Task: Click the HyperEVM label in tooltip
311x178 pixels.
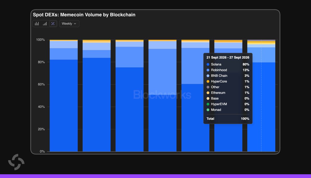Action: tap(219, 104)
